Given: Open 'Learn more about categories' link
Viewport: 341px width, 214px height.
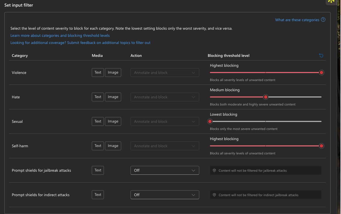Looking at the screenshot, I should pos(60,35).
